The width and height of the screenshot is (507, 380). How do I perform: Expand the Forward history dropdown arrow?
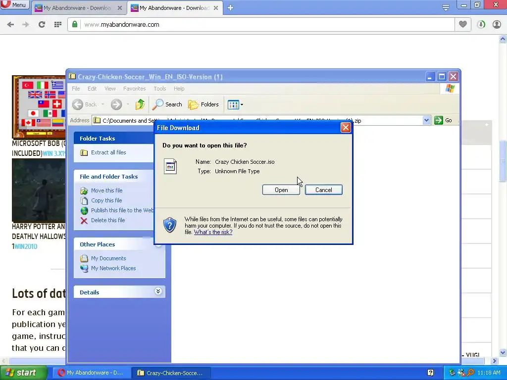(128, 104)
